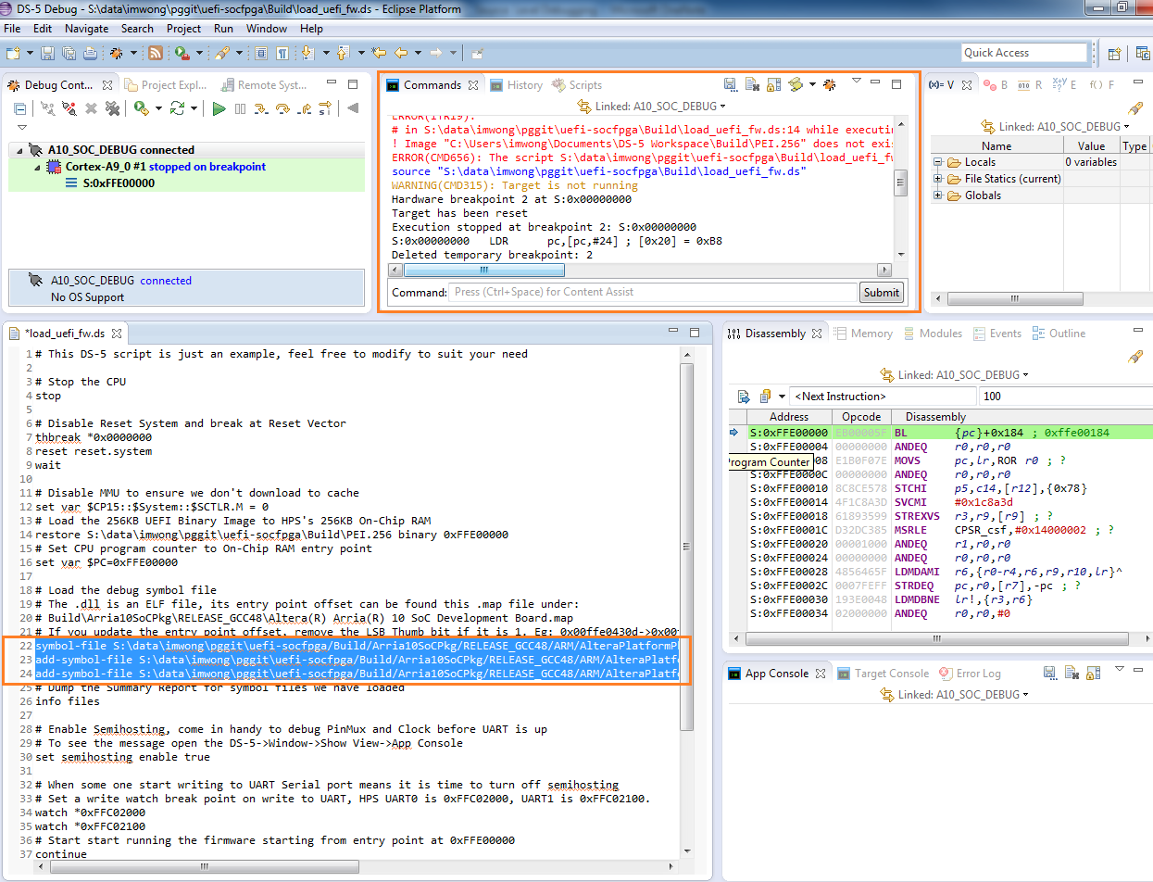Click the Step Over source line icon
This screenshot has width=1153, height=882.
tap(282, 108)
